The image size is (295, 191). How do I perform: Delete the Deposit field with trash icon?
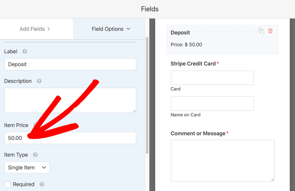click(270, 31)
